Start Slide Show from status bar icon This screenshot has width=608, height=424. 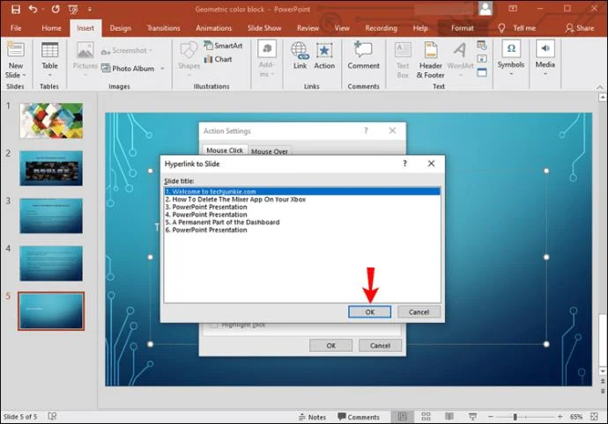472,417
